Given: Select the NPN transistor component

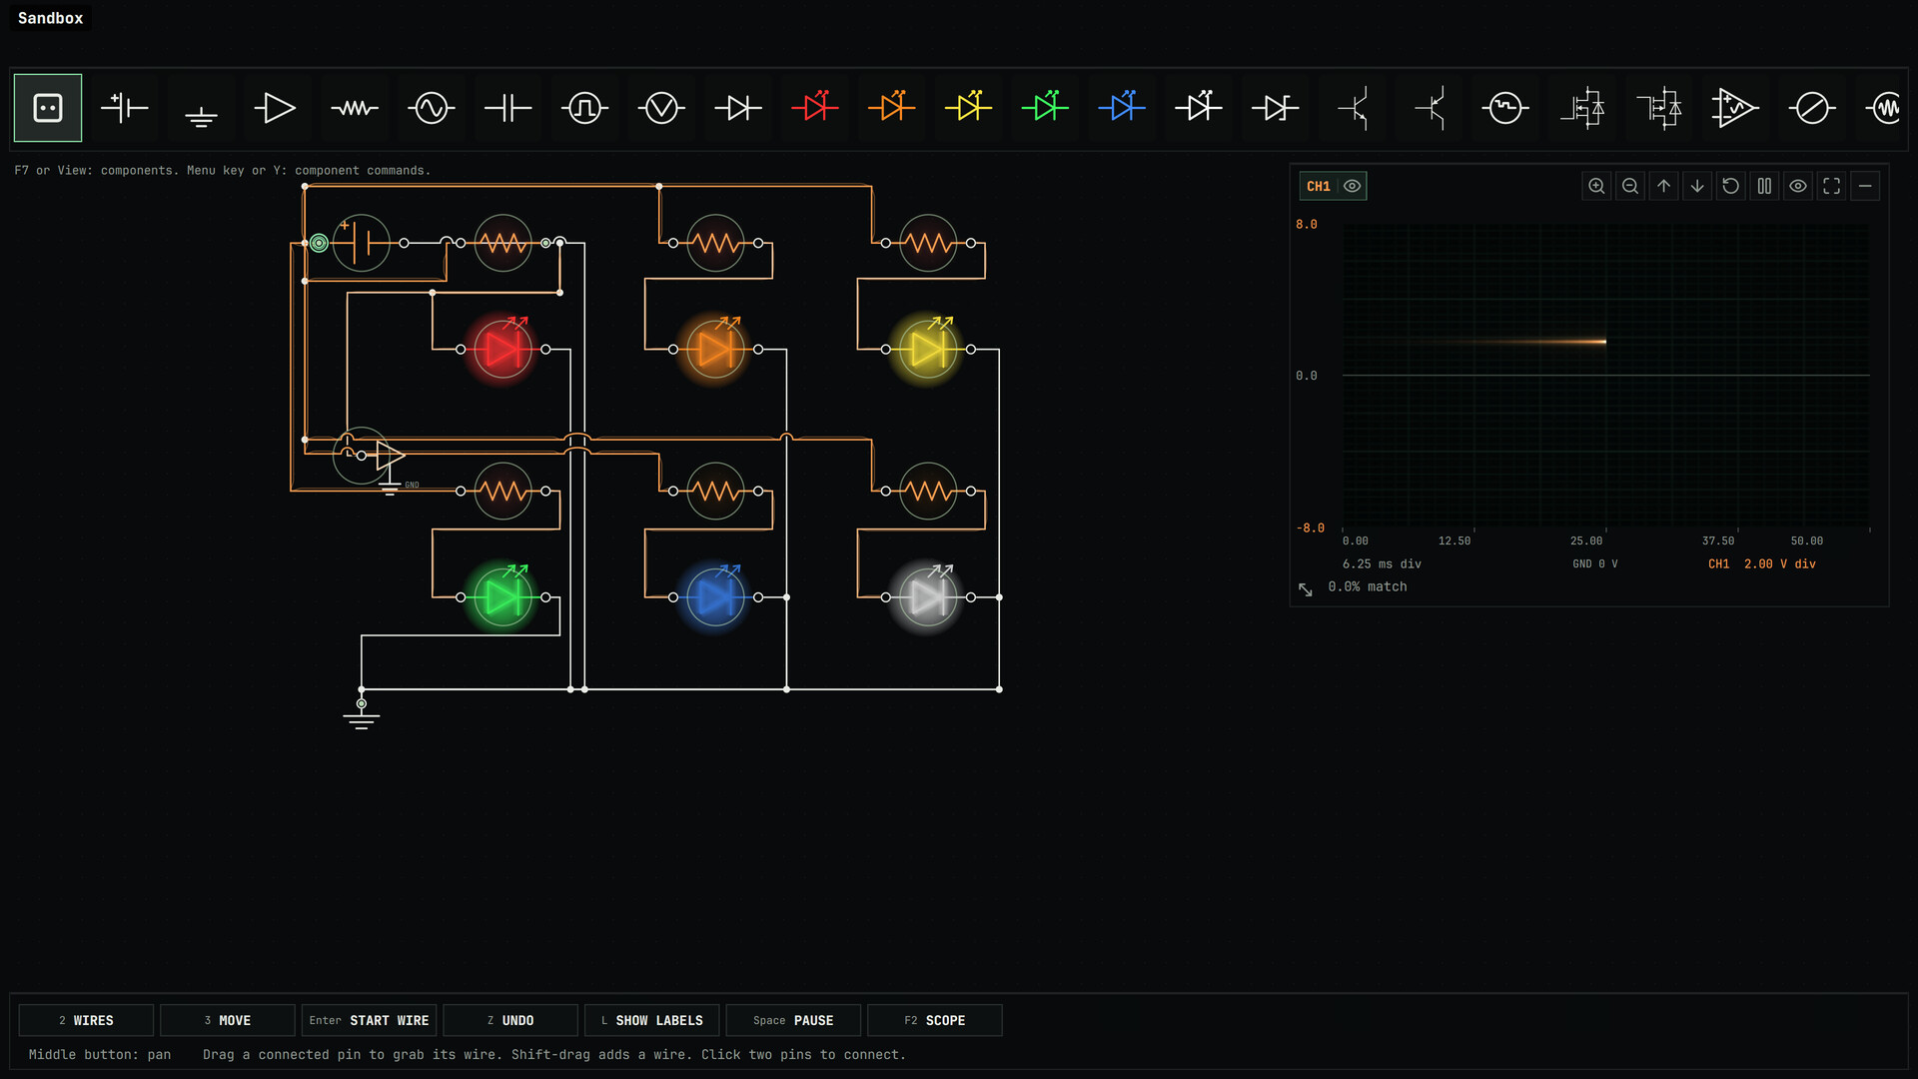Looking at the screenshot, I should [1353, 108].
